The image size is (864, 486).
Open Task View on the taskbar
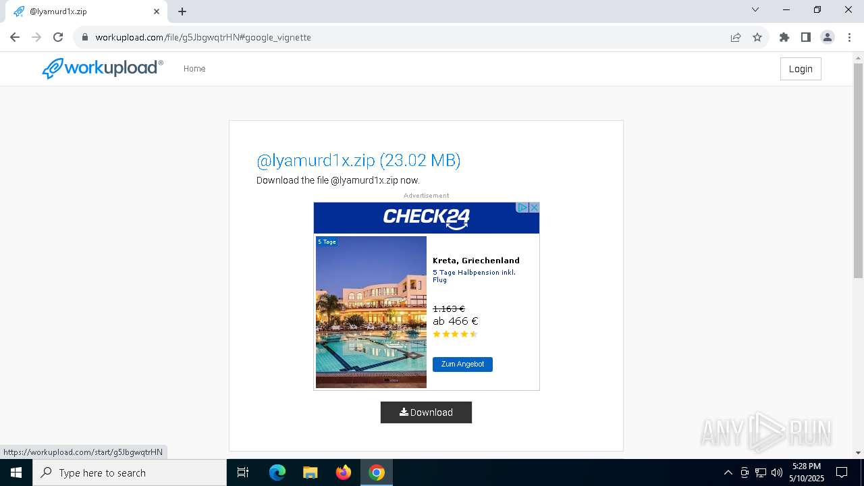coord(243,473)
